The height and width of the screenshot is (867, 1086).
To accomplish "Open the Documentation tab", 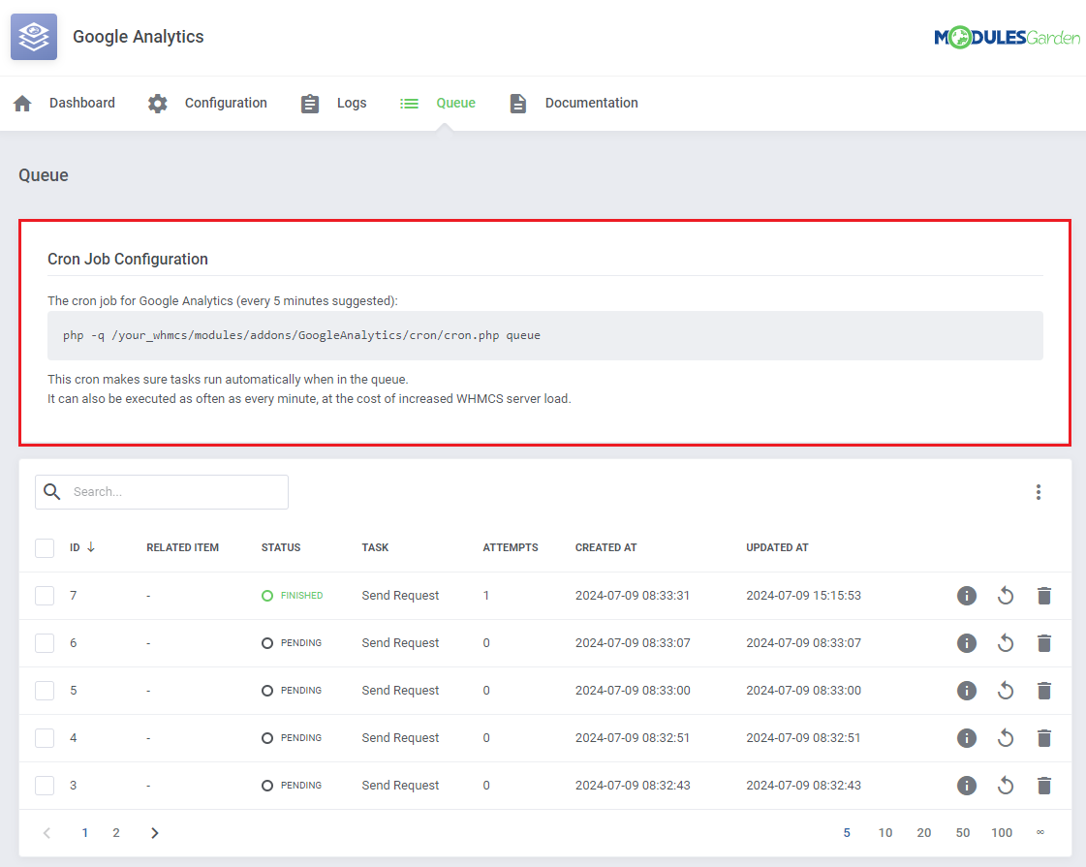I will 592,104.
